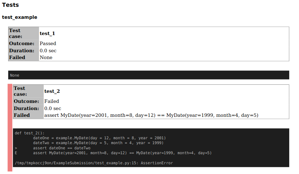299x174 pixels.
Task: Click the dateTwo assignment line in the code
Action: (98, 143)
